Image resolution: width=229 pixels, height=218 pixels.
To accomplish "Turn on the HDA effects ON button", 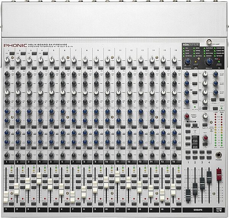I will point(219,65).
